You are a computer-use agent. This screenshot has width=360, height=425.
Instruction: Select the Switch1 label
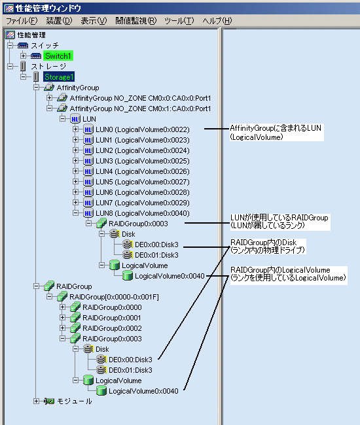click(58, 56)
